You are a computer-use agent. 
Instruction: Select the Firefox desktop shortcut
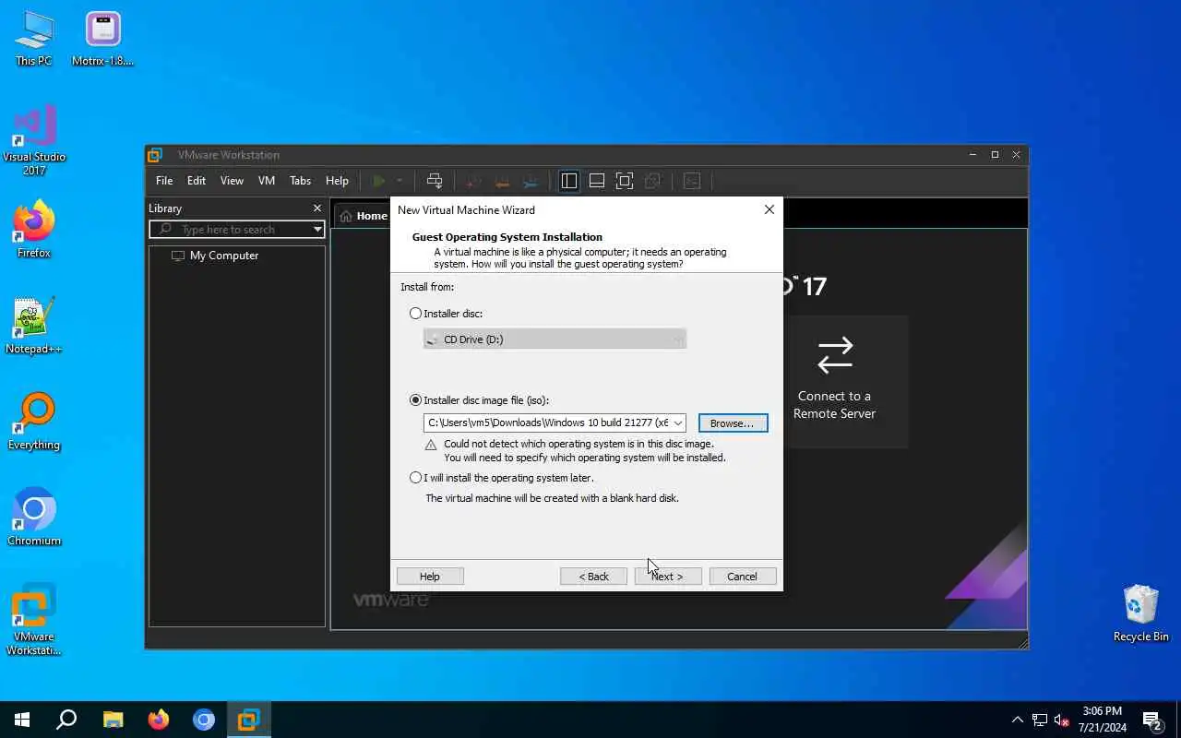pos(34,231)
